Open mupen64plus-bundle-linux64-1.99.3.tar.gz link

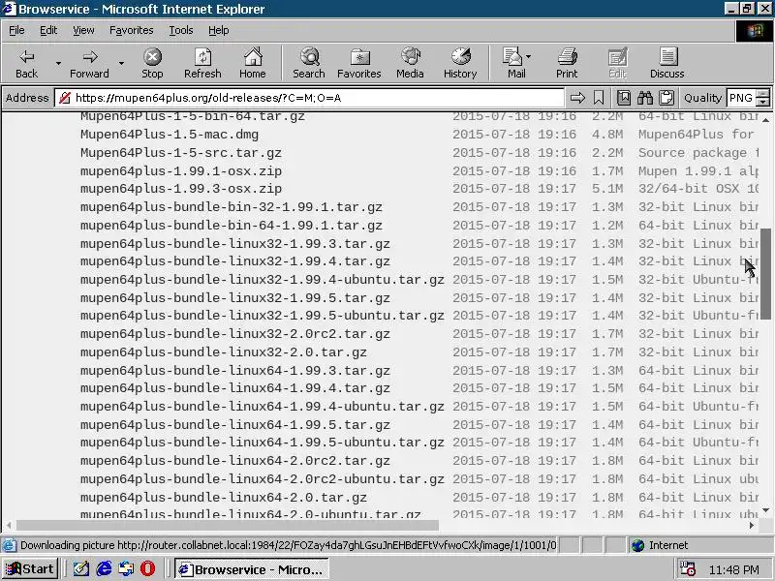coord(235,371)
